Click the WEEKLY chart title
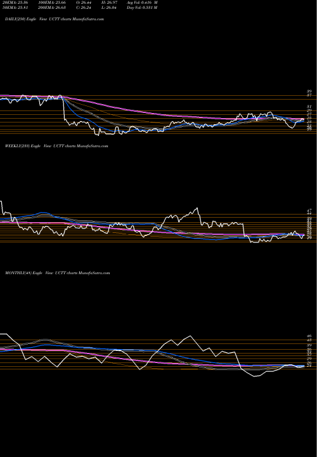The width and height of the screenshot is (317, 457). (56, 146)
